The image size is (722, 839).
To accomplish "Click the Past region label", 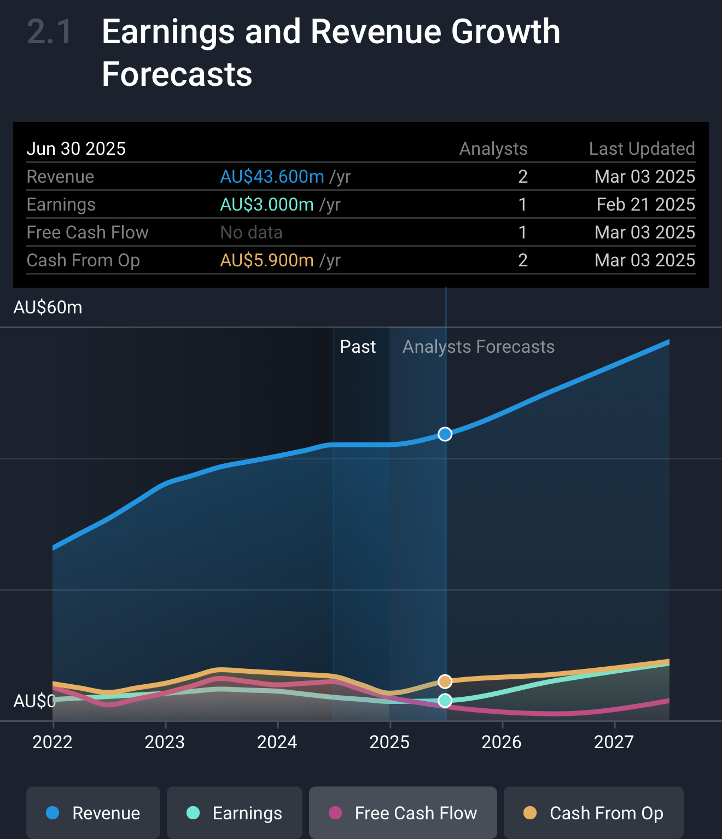I will tap(358, 347).
